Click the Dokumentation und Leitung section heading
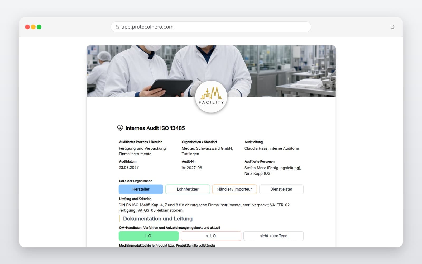 [x=158, y=219]
